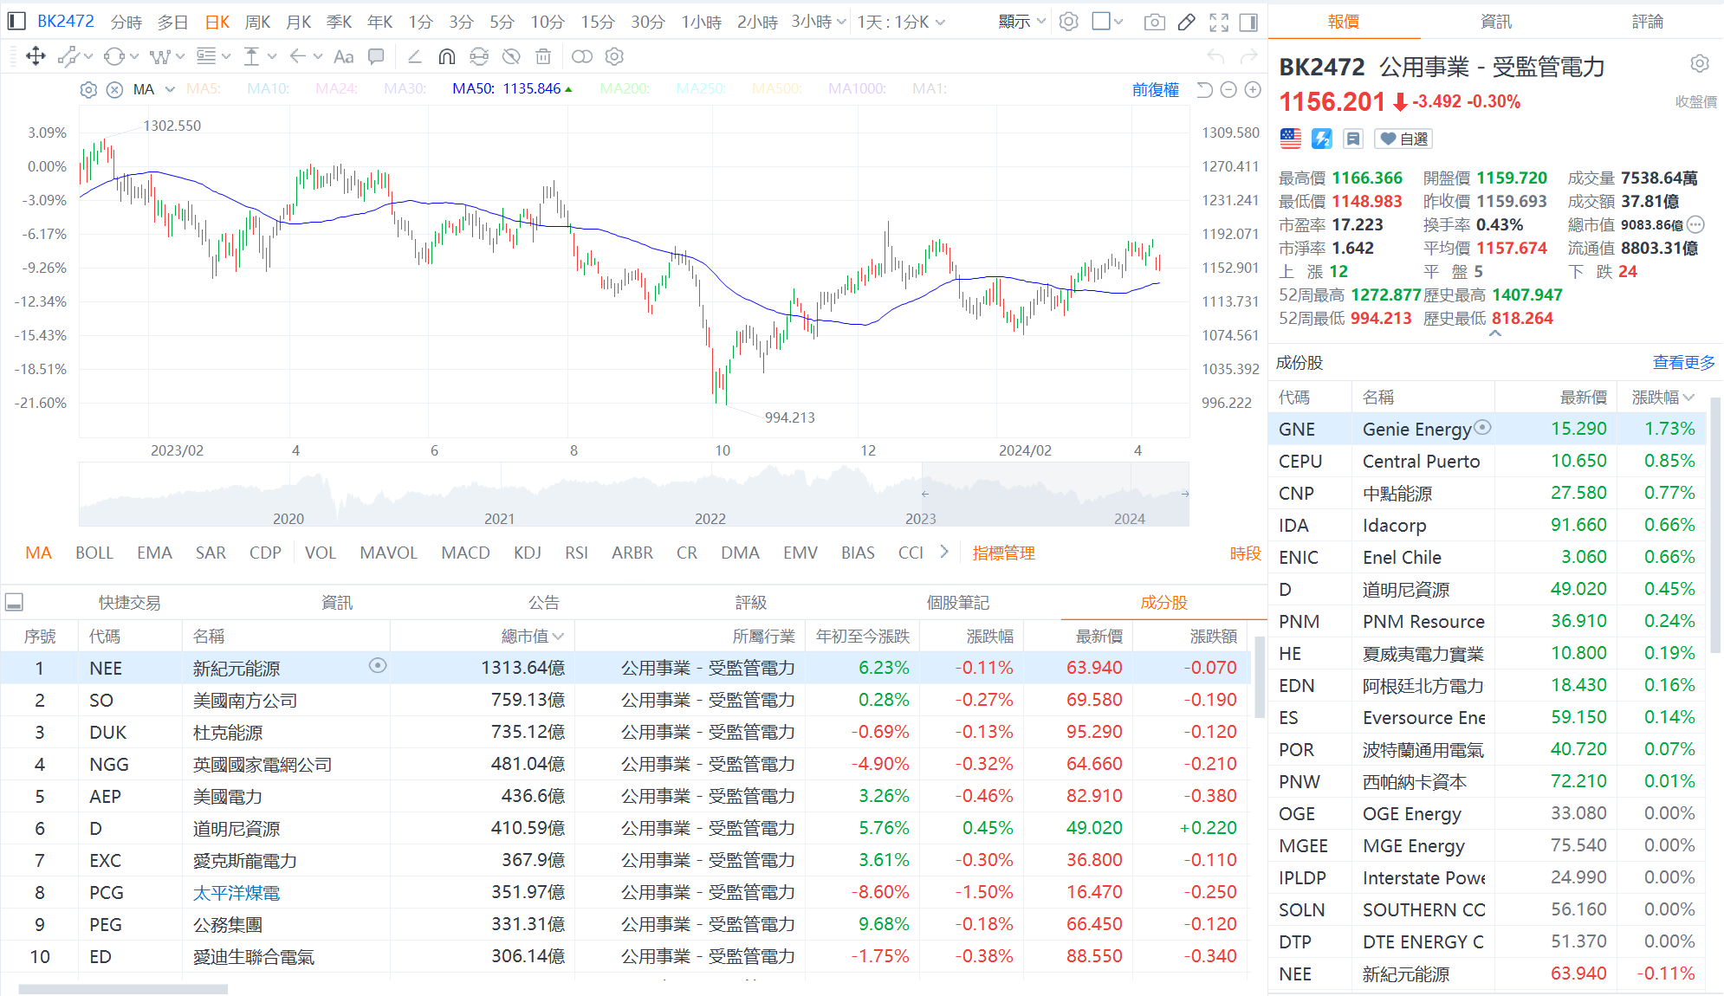
Task: Expand the 漲跌幅 sort dropdown in constituents
Action: click(x=1663, y=396)
